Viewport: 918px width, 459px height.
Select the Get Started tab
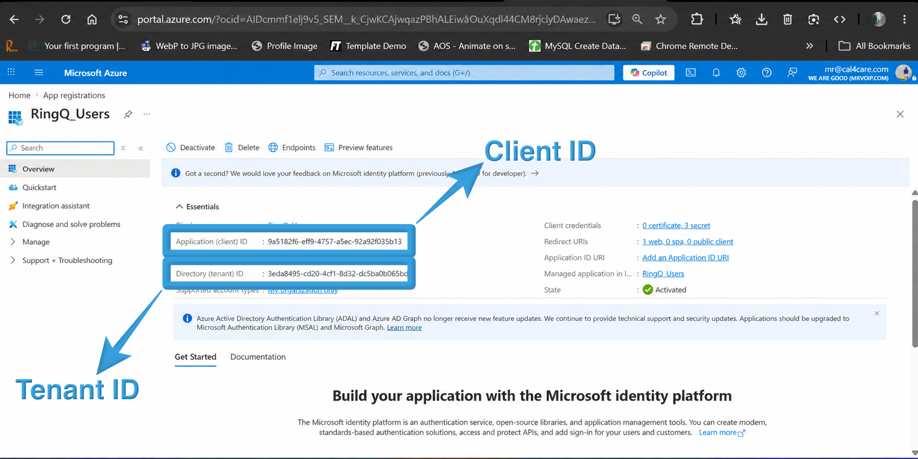click(195, 357)
